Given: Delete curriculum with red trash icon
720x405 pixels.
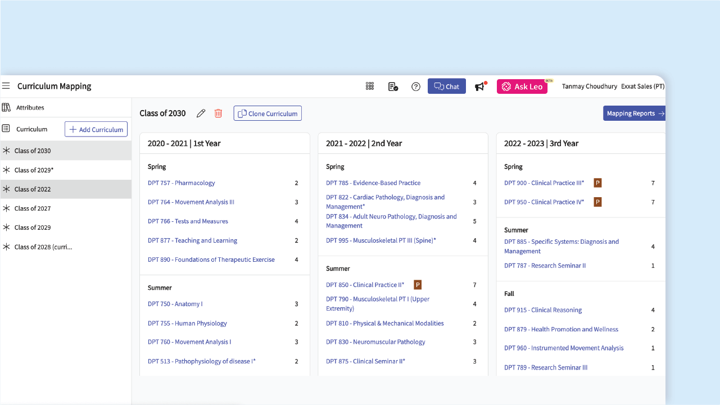Looking at the screenshot, I should [219, 113].
